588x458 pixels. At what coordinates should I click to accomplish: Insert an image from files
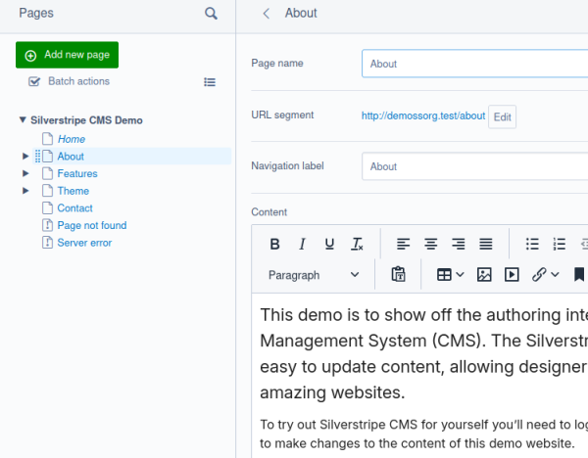484,274
